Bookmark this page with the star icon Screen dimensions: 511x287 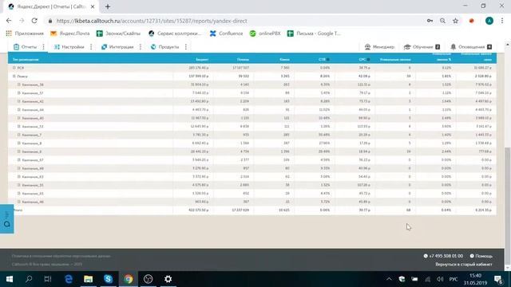click(x=455, y=21)
